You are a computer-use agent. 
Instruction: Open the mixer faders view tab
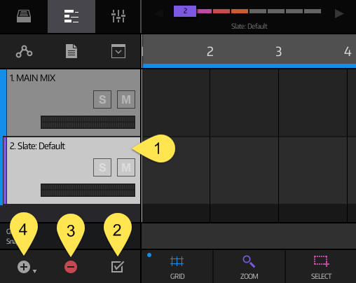pyautogui.click(x=118, y=16)
